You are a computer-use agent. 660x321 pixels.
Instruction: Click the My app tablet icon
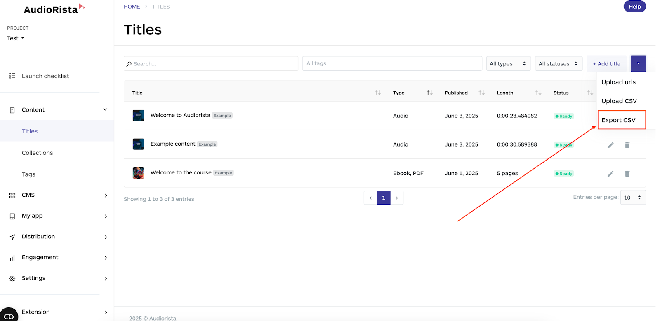[12, 216]
